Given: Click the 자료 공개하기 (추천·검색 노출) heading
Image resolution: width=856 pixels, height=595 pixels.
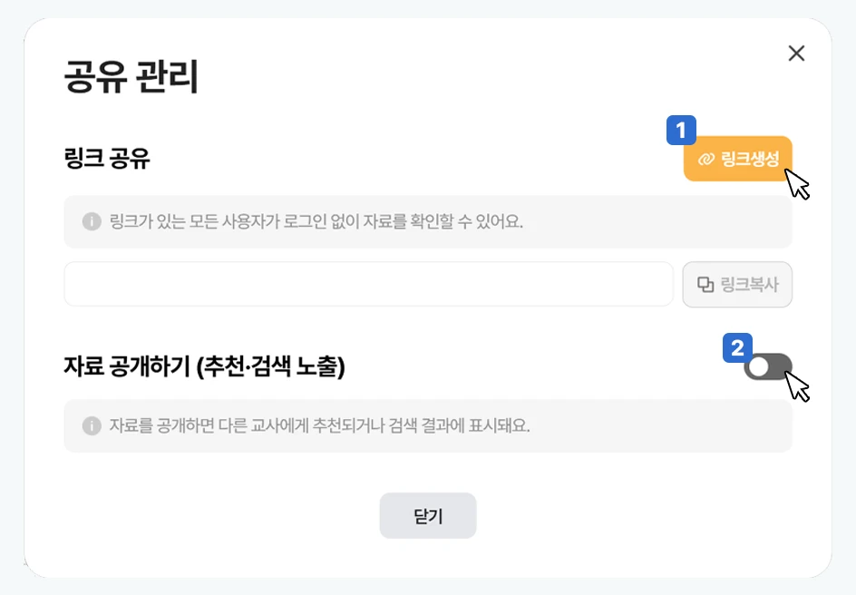Looking at the screenshot, I should [204, 366].
